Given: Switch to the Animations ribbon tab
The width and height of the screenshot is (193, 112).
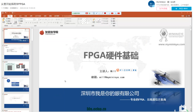Looking at the screenshot, I should 31,16.
